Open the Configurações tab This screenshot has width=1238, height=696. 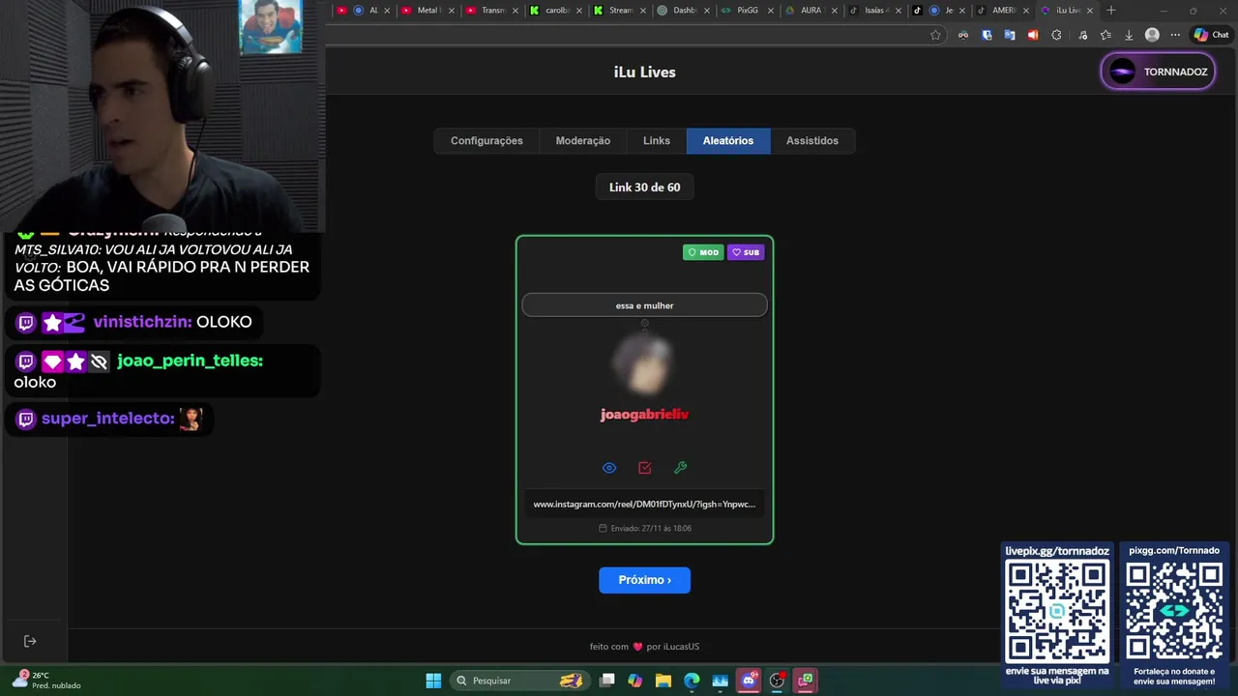click(x=486, y=141)
